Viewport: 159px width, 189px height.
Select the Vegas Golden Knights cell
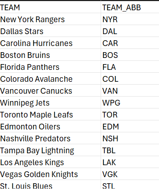(x=50, y=174)
